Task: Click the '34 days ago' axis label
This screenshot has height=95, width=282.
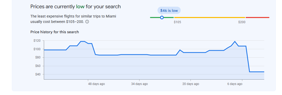Action: (x=139, y=84)
